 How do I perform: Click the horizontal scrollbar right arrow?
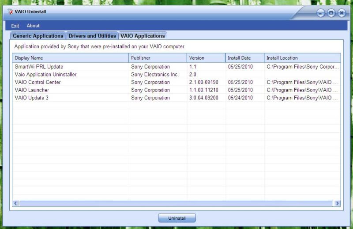(337, 203)
